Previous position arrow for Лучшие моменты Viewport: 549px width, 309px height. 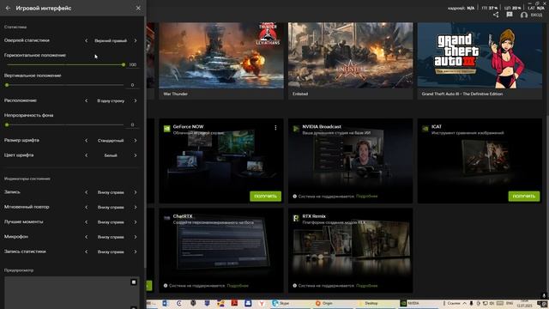click(87, 222)
